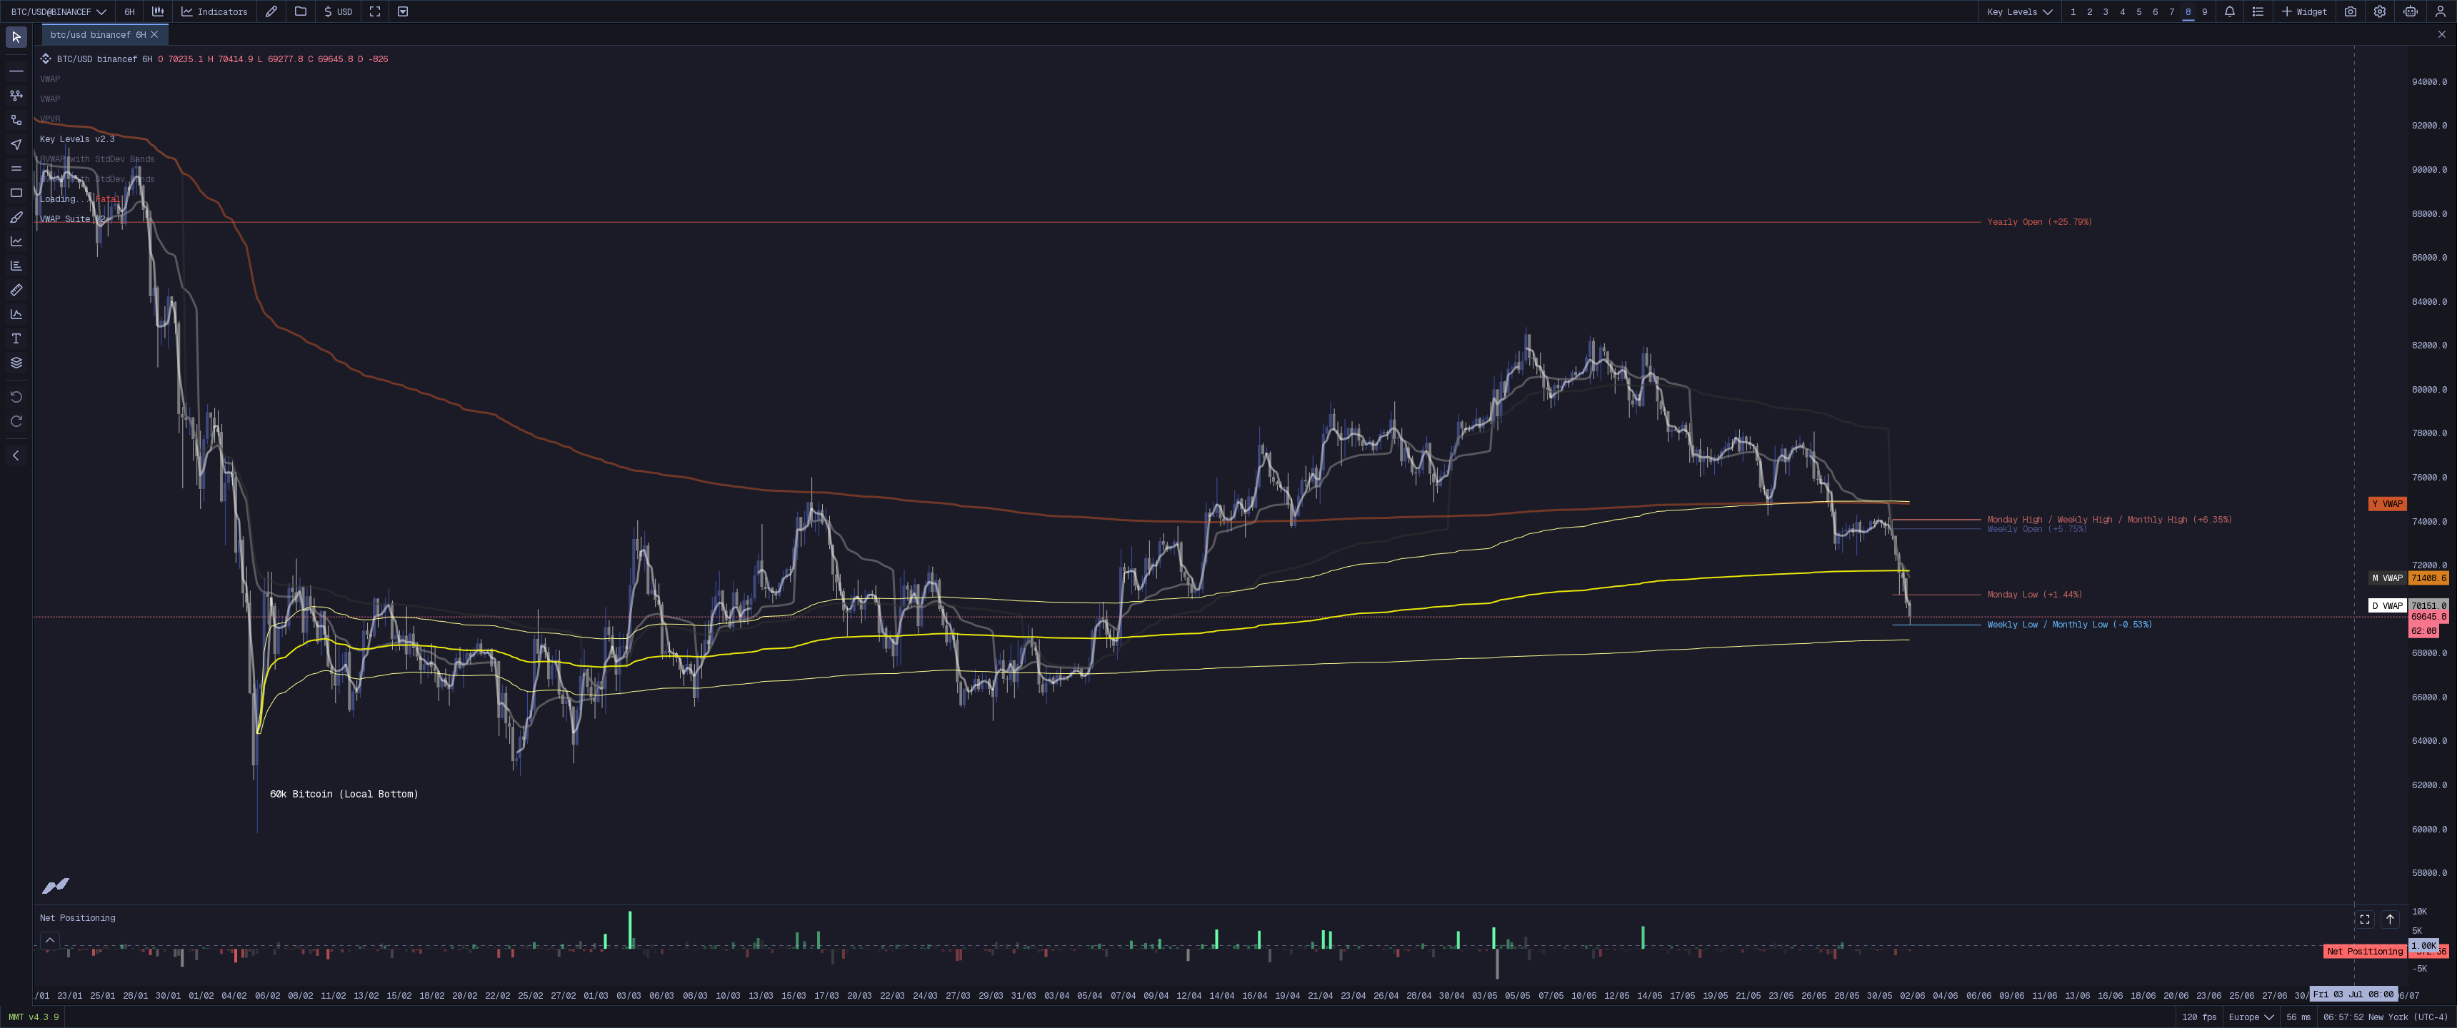Close the btc/usd binancef 6H tab
The height and width of the screenshot is (1028, 2457).
coord(154,34)
